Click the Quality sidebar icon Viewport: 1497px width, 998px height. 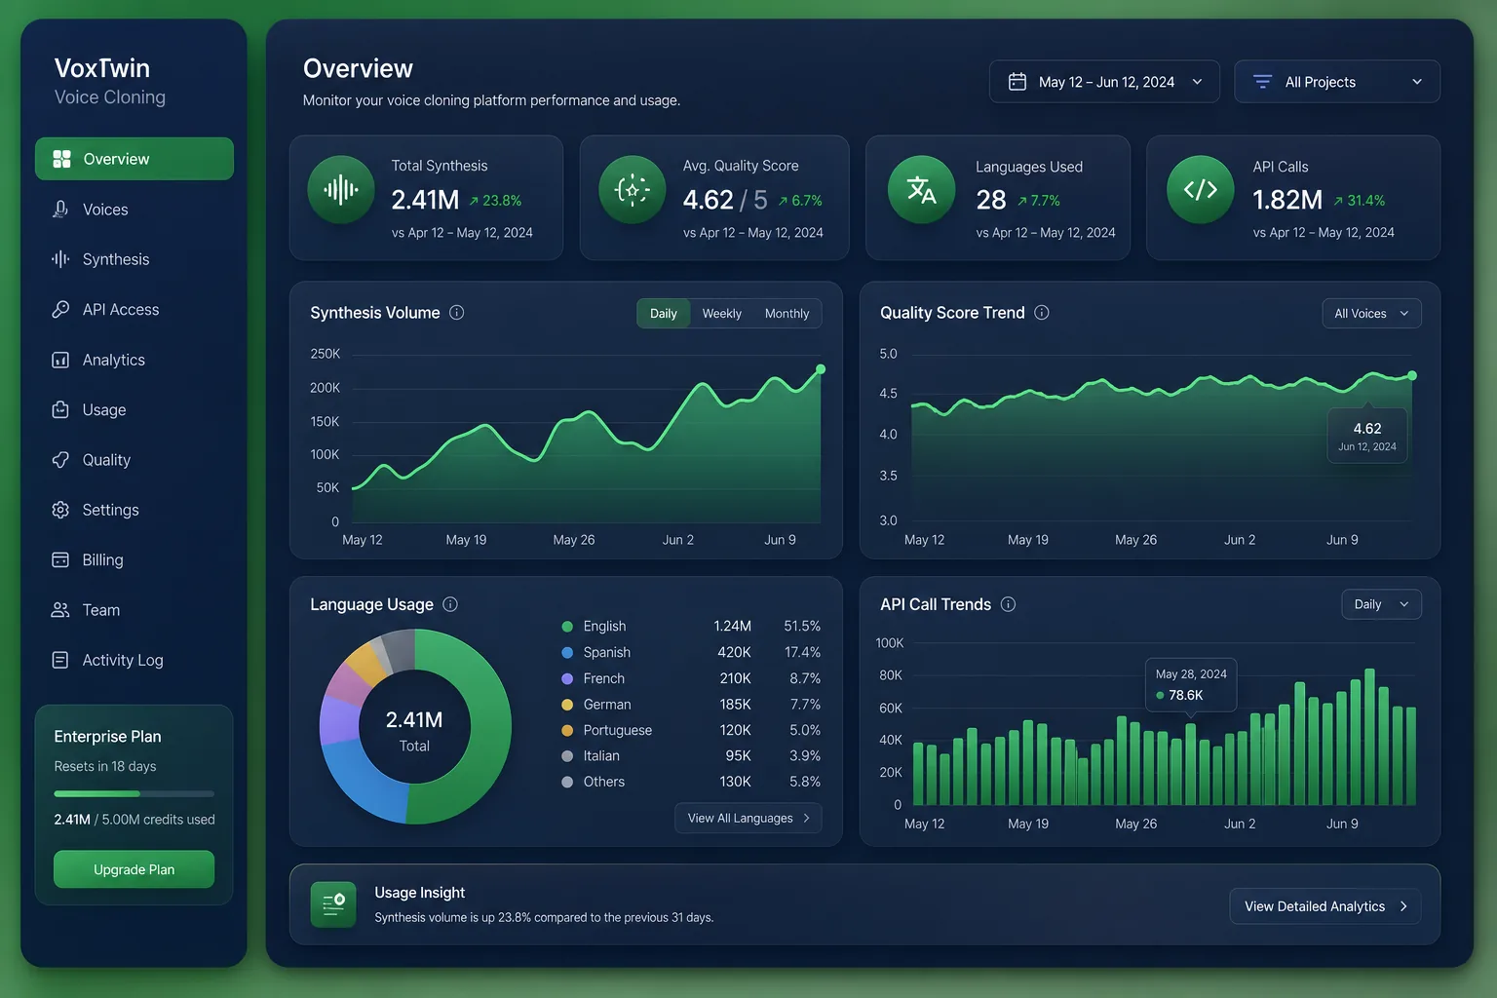pyautogui.click(x=60, y=460)
